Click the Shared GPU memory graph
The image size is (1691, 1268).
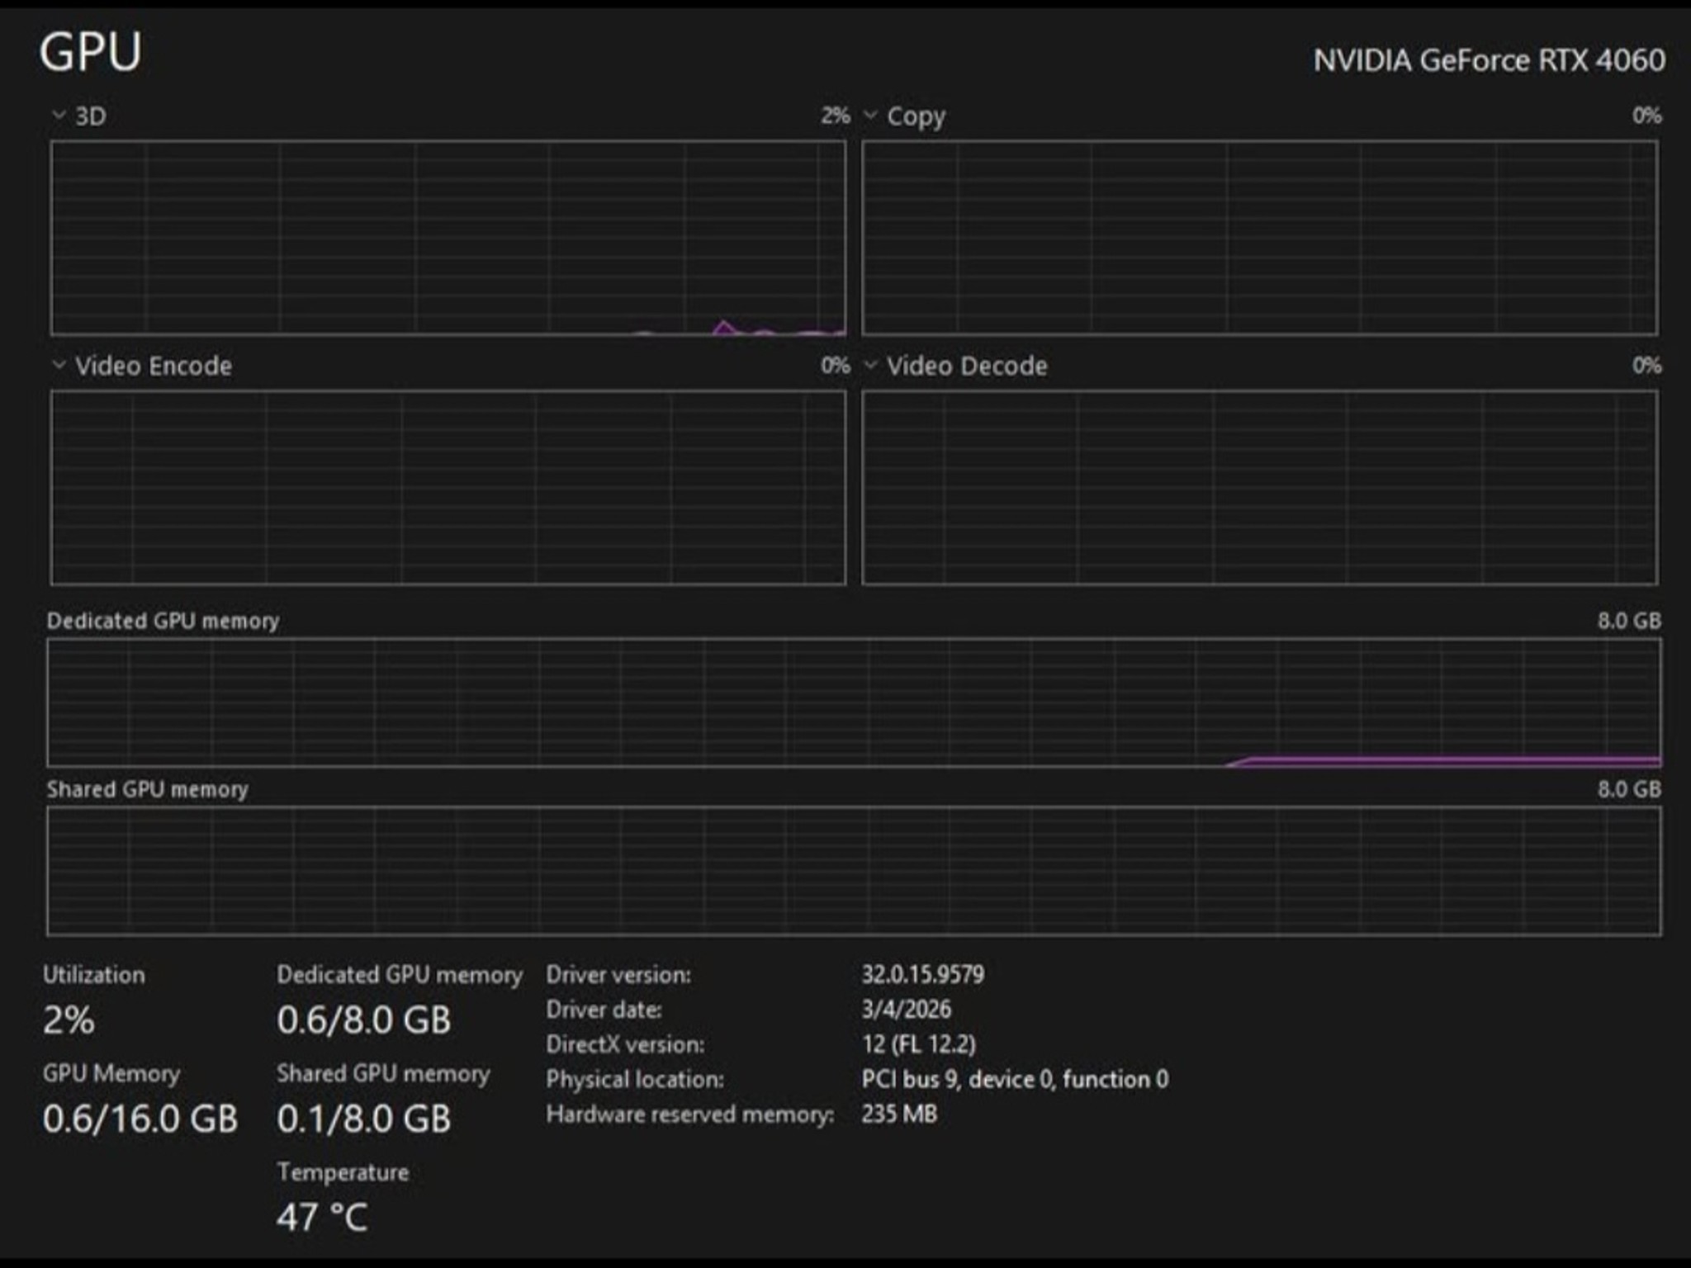tap(854, 871)
